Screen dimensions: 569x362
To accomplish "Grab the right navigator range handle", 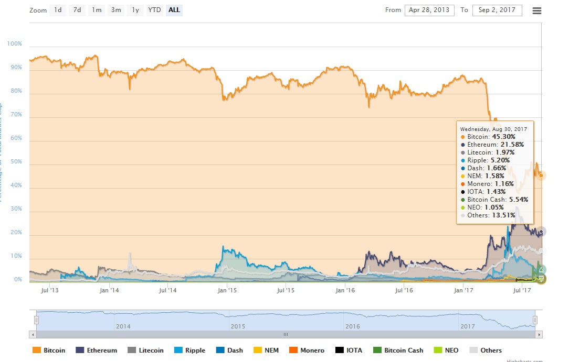I will click(x=535, y=320).
